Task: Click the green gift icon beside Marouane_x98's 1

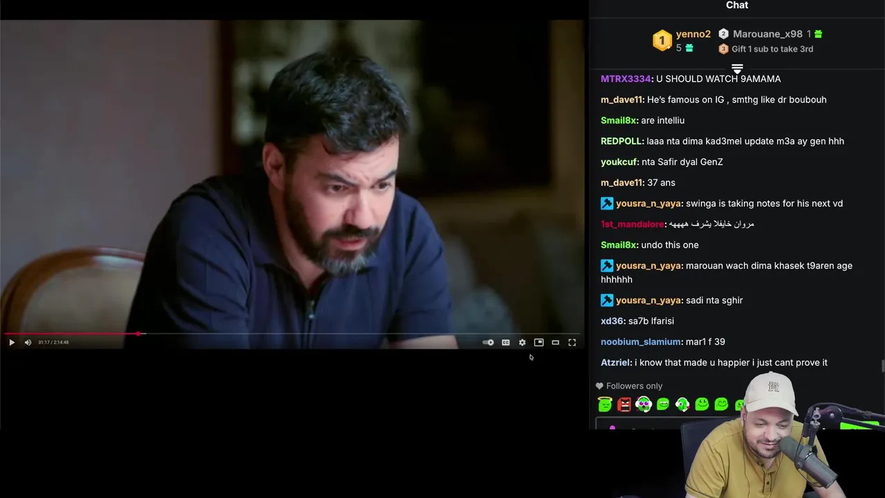Action: [818, 34]
